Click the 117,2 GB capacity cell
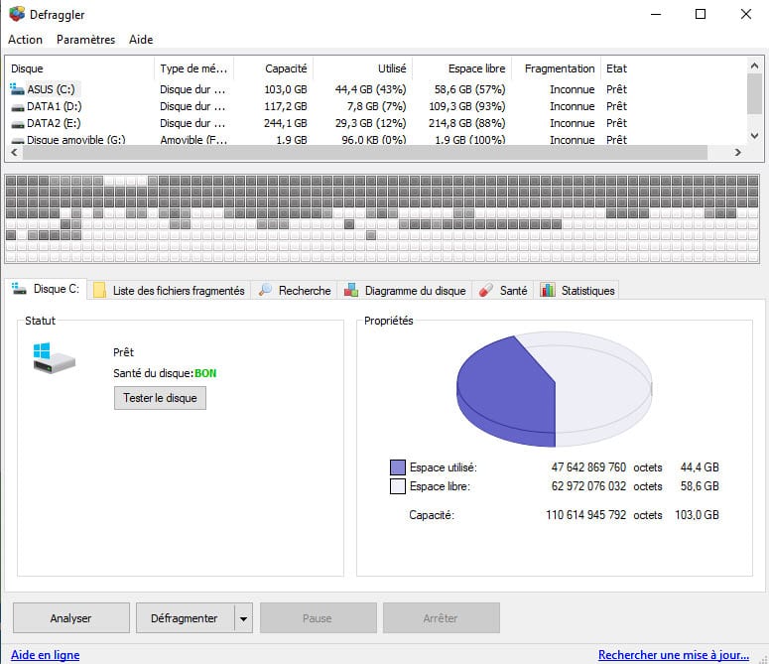Screen dimensions: 769x664 pyautogui.click(x=286, y=106)
